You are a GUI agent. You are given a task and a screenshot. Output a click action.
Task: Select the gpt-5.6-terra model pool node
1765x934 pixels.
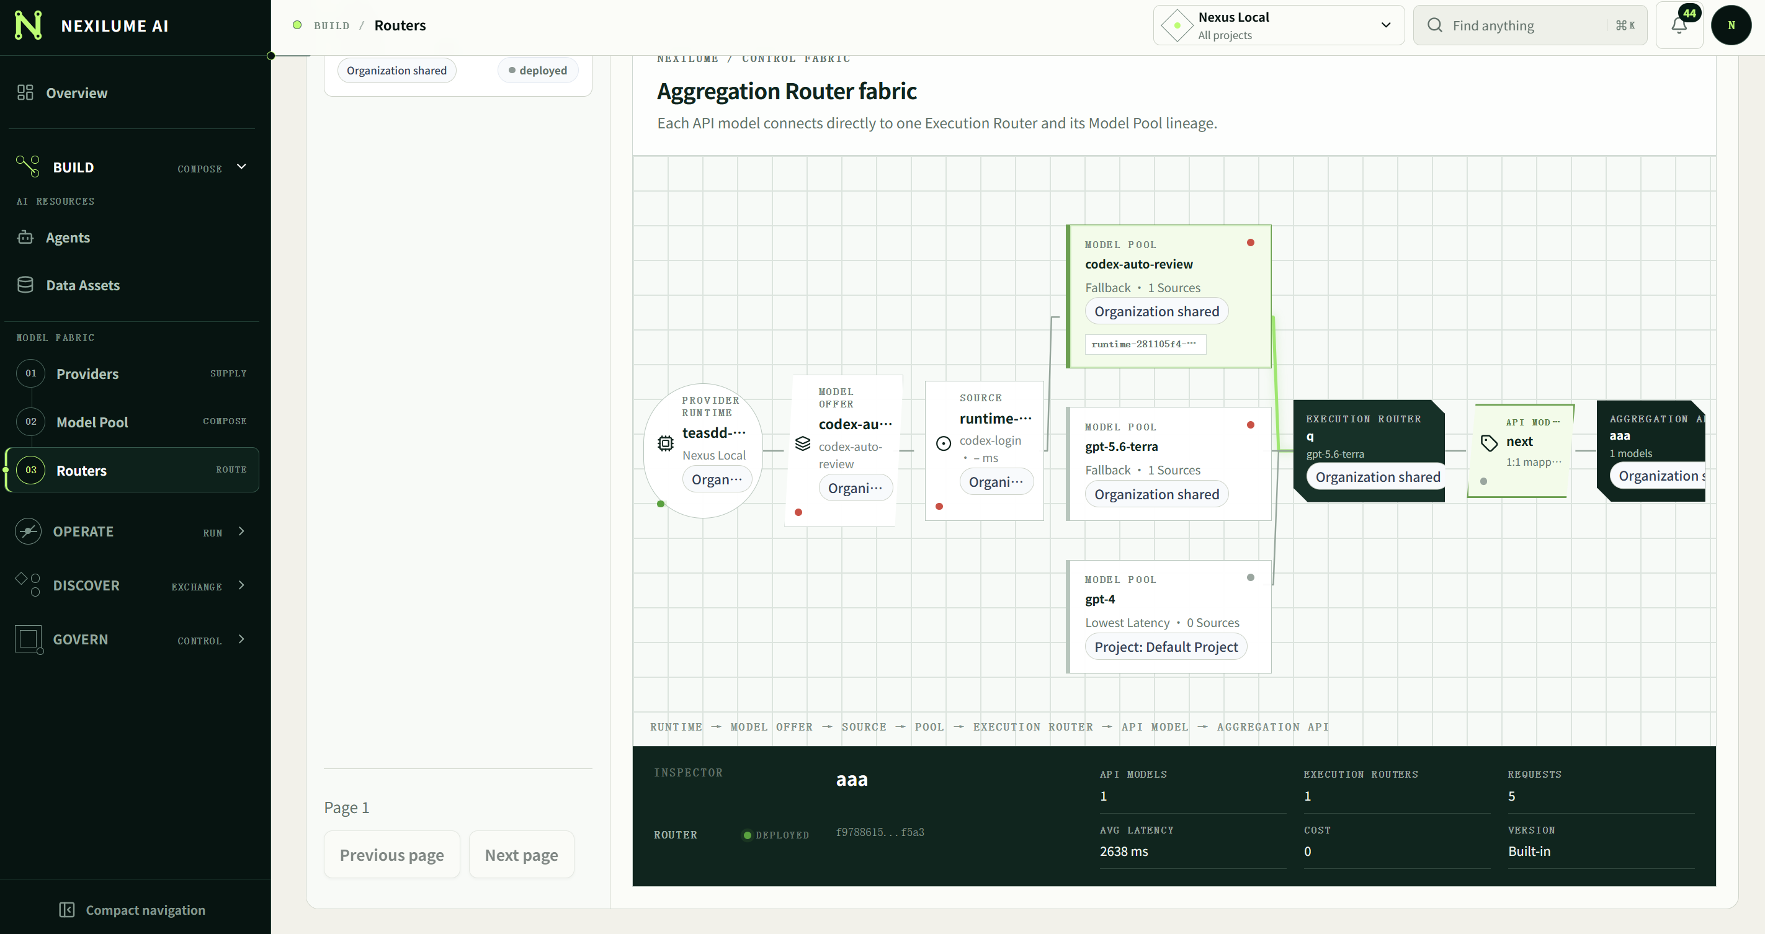[x=1169, y=463]
